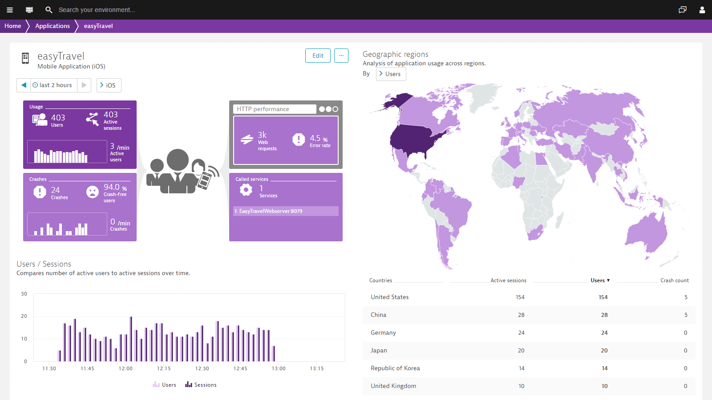Open the dashboard monitor icon
The width and height of the screenshot is (712, 400).
(x=29, y=10)
